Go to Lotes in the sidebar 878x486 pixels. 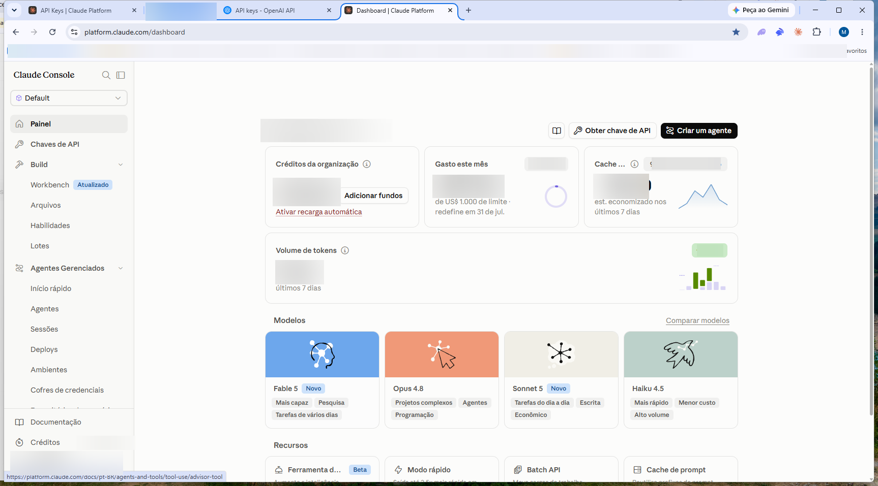[40, 246]
